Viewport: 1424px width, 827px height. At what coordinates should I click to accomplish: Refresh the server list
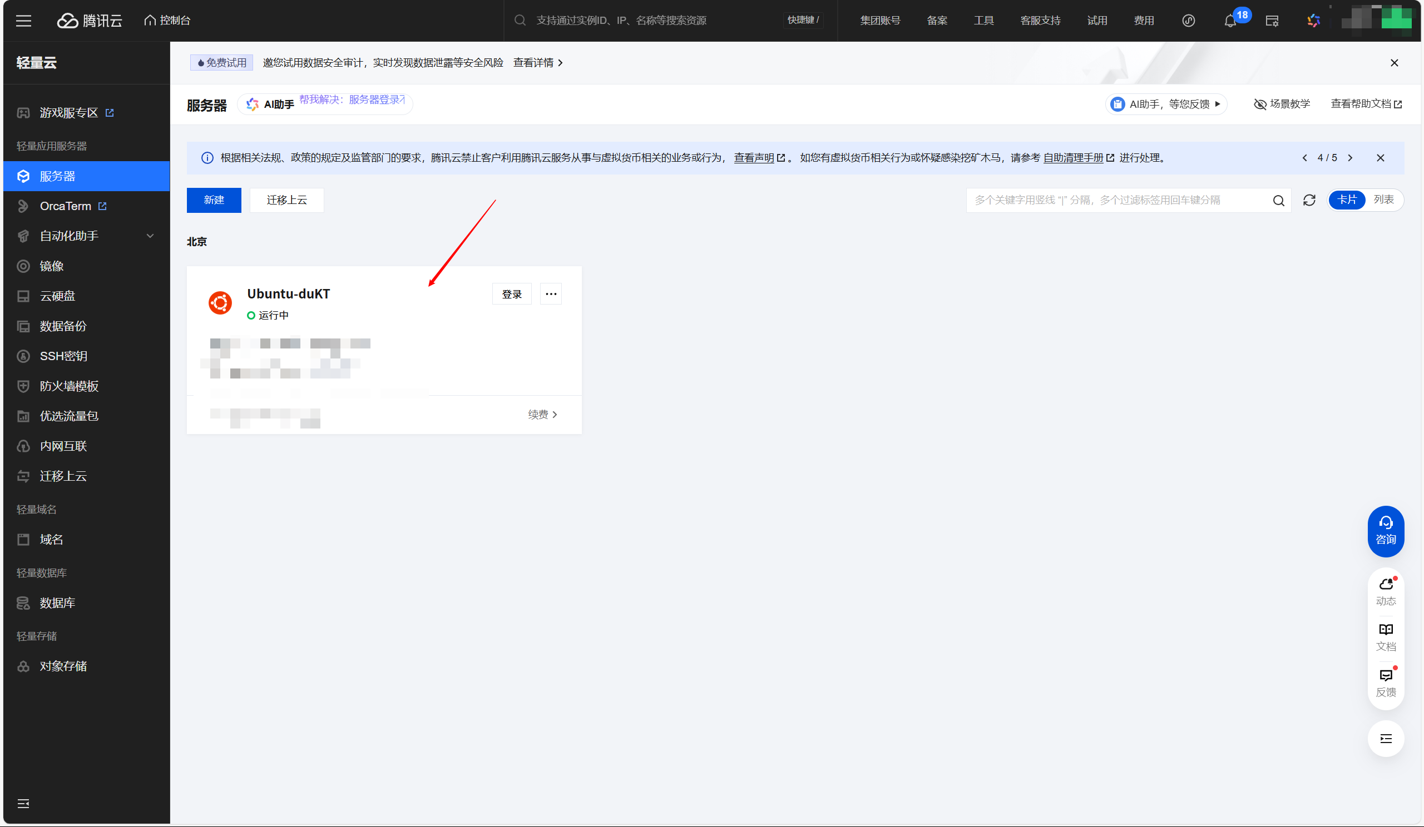1309,200
